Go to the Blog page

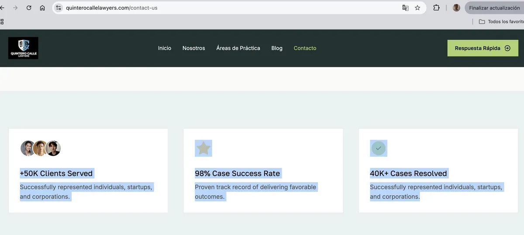coord(277,48)
